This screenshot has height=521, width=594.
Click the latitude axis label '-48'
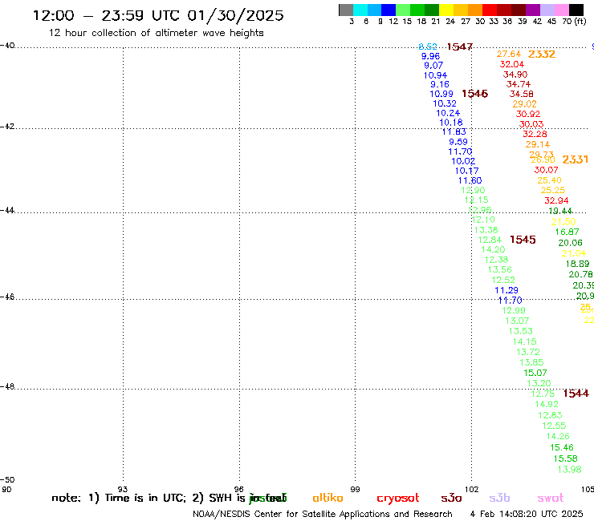(7, 386)
